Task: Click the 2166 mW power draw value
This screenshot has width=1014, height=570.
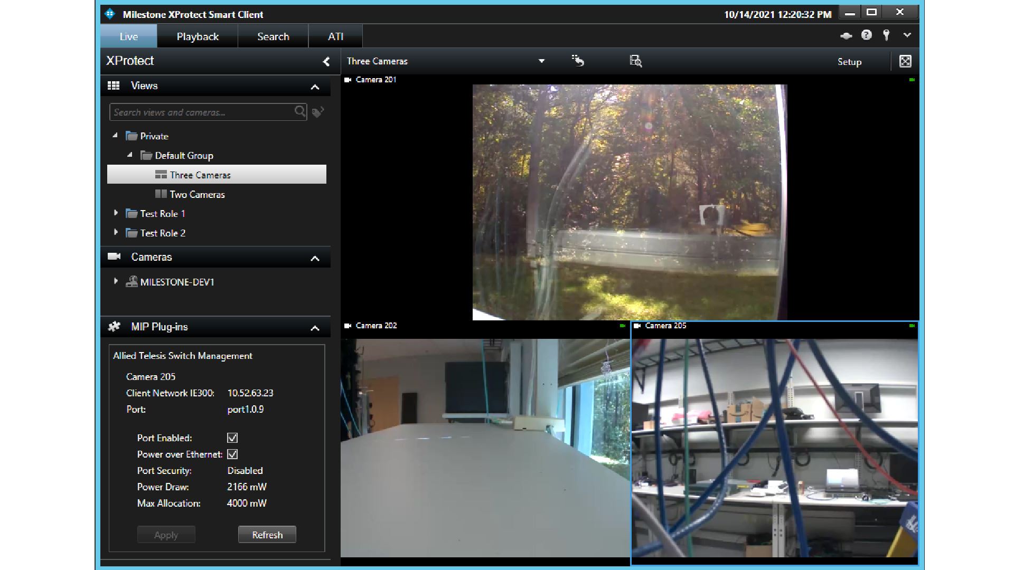Action: [247, 487]
